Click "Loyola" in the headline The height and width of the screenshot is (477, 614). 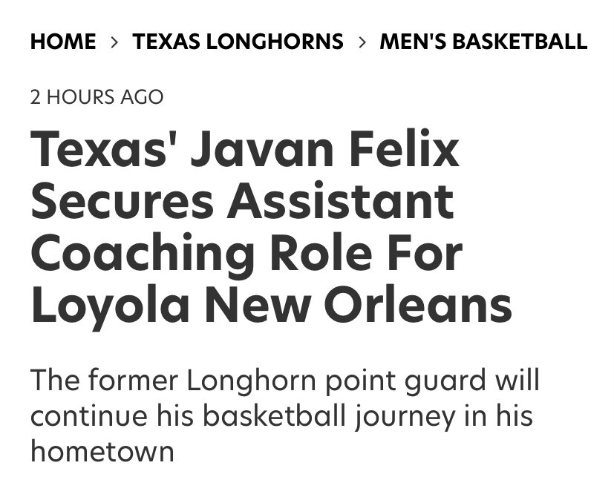pos(108,305)
